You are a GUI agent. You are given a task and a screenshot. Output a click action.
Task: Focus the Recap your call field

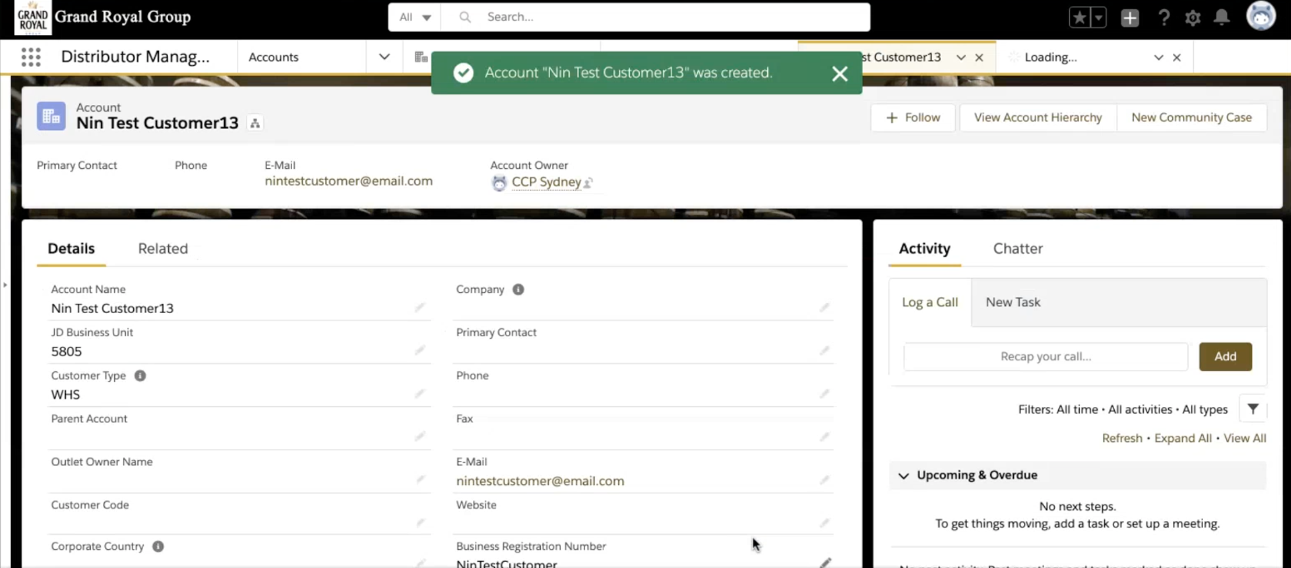point(1045,357)
